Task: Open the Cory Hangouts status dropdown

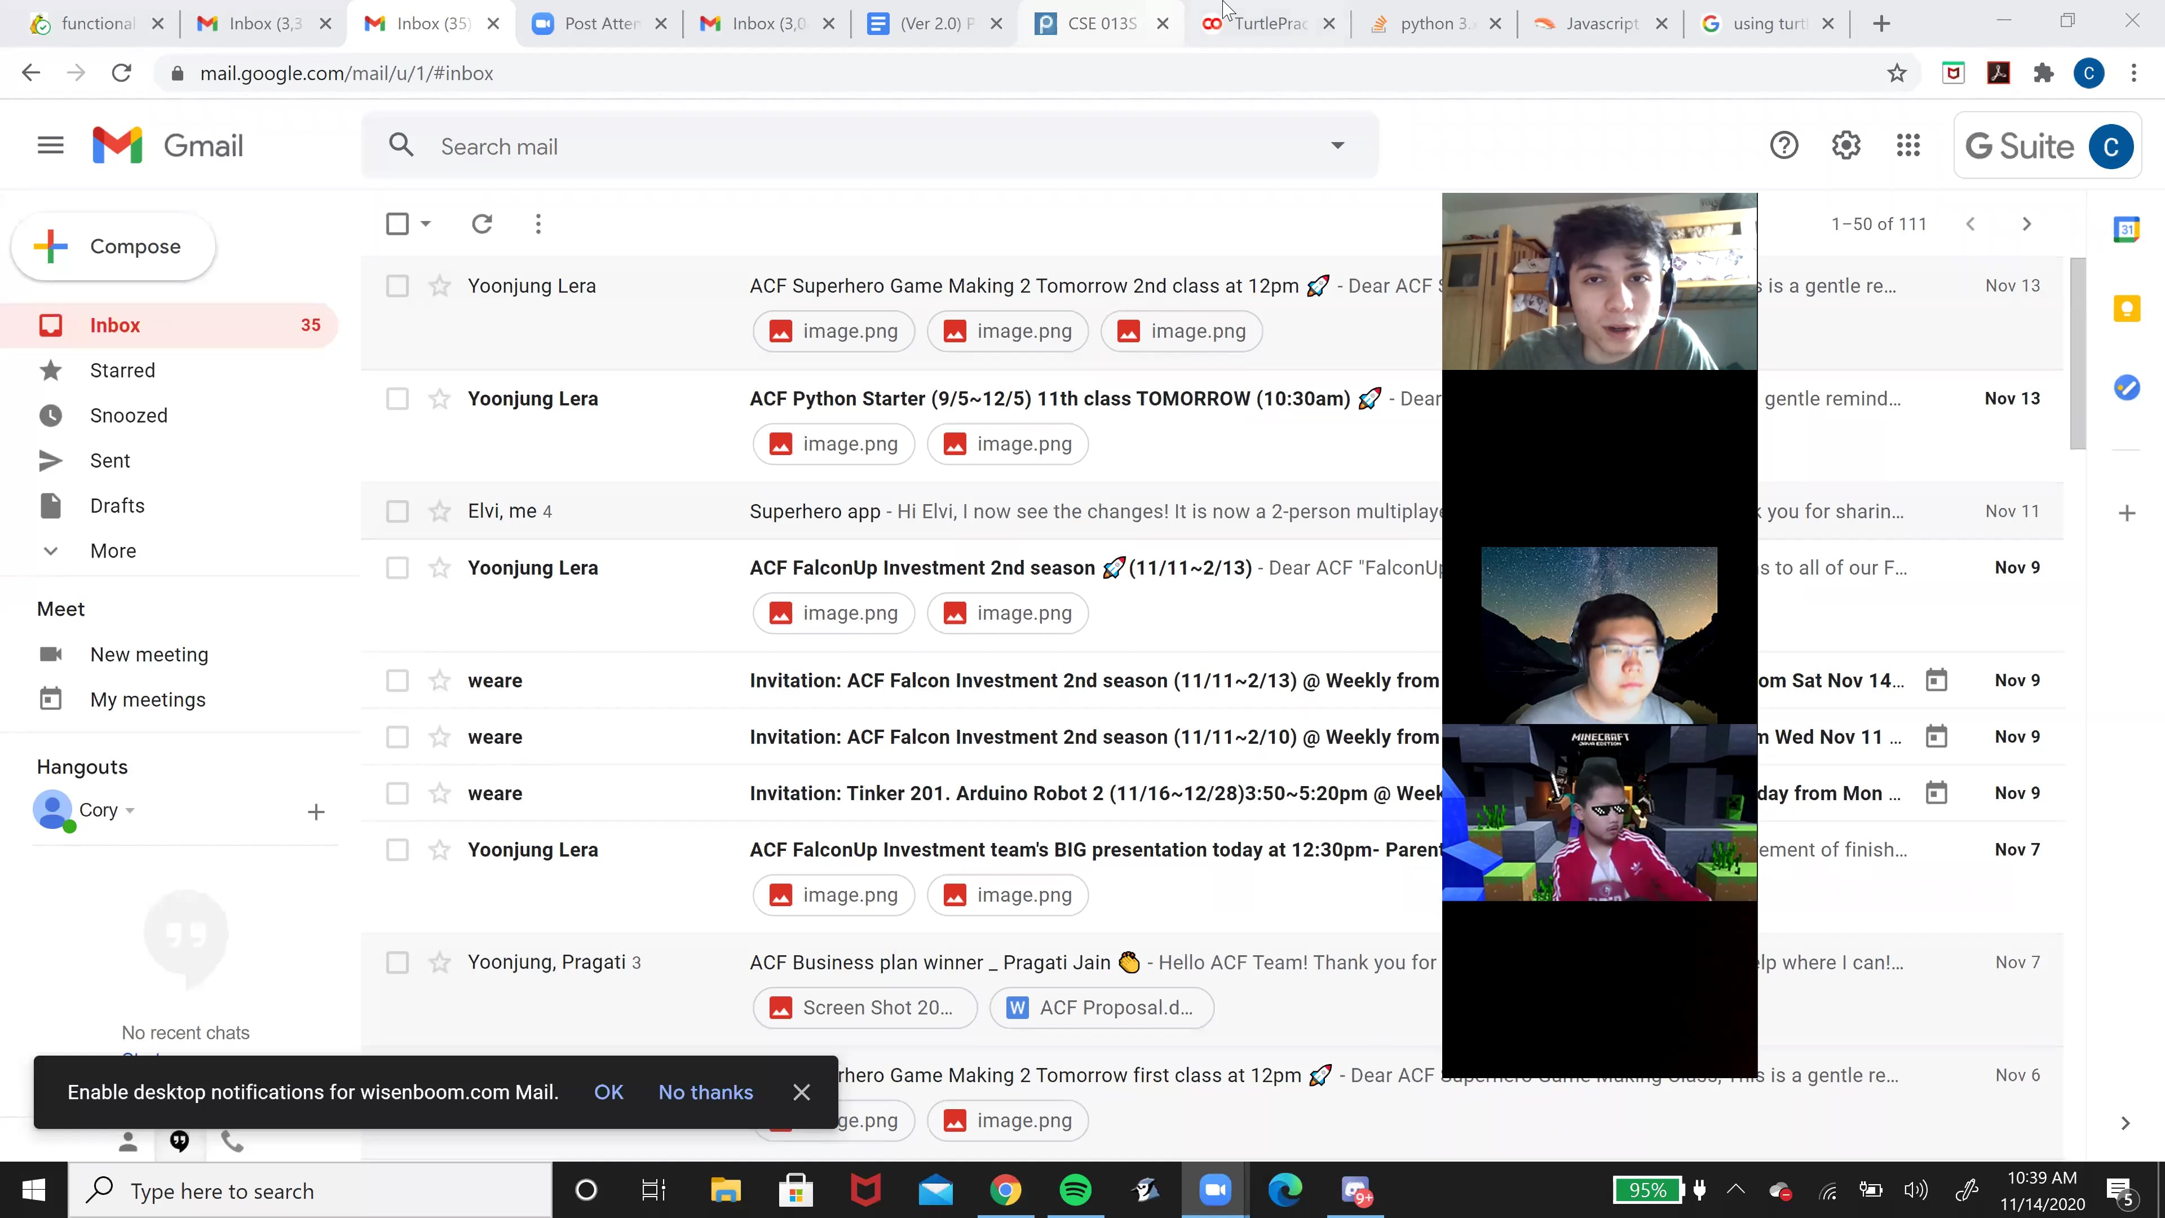Action: [x=130, y=810]
